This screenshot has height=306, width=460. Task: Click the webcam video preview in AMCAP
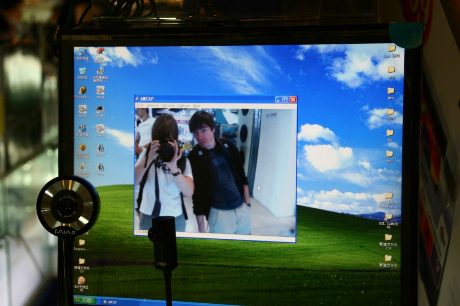(x=215, y=172)
